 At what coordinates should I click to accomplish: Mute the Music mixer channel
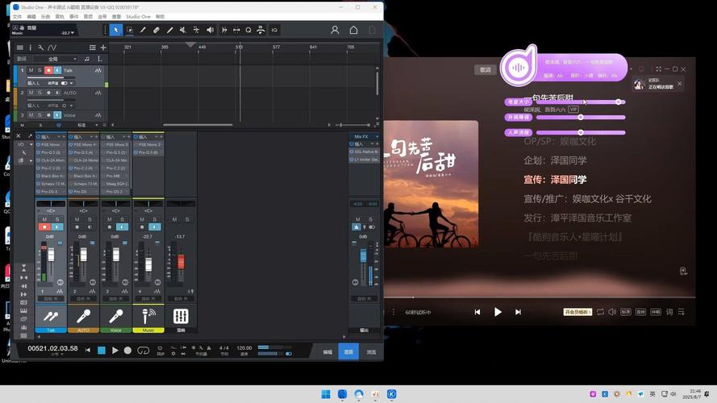point(142,220)
